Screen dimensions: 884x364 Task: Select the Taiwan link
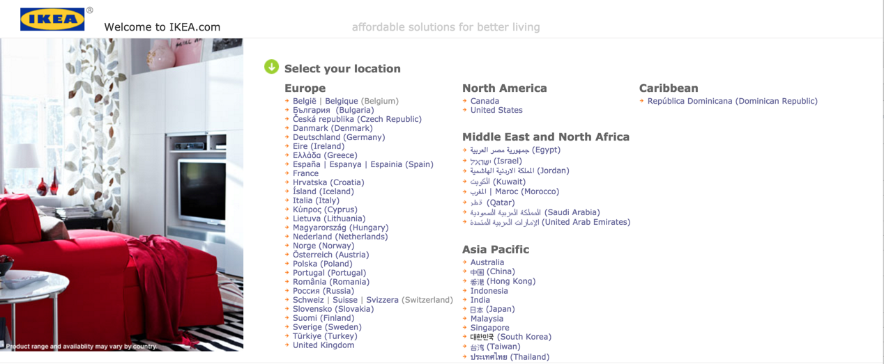(496, 347)
